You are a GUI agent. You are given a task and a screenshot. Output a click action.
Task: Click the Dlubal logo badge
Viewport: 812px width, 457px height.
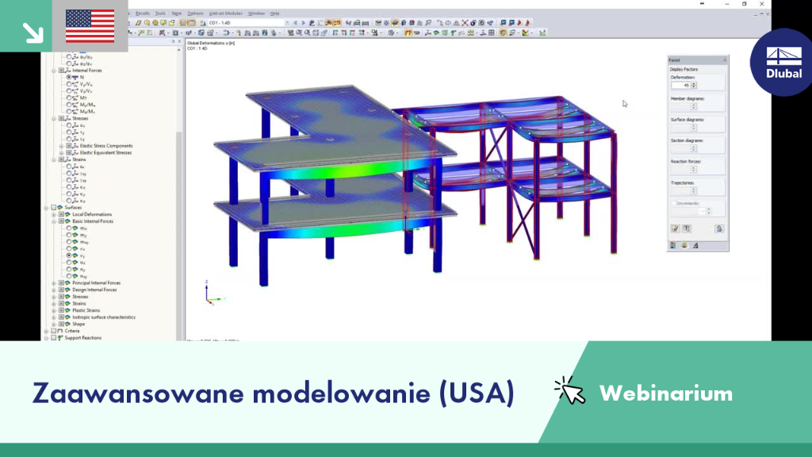pos(783,62)
